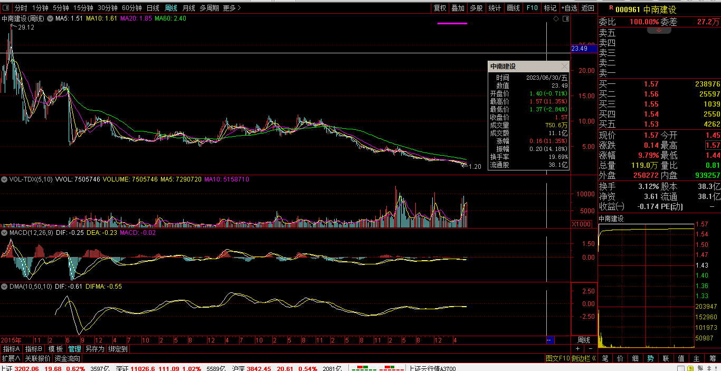Switch to 分时 view

(21, 8)
